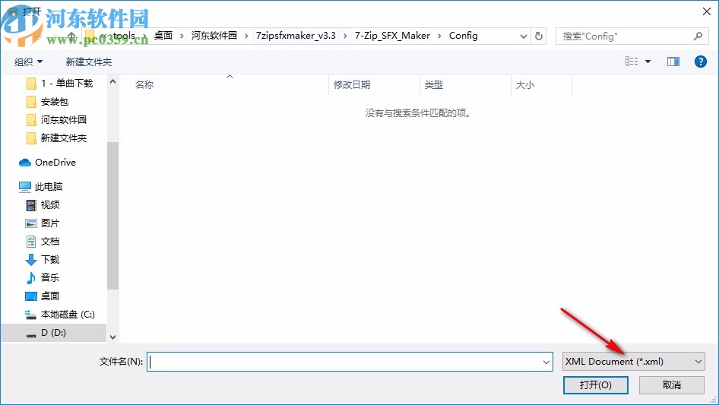Navigate to 桌面 in breadcrumb path

(x=163, y=36)
